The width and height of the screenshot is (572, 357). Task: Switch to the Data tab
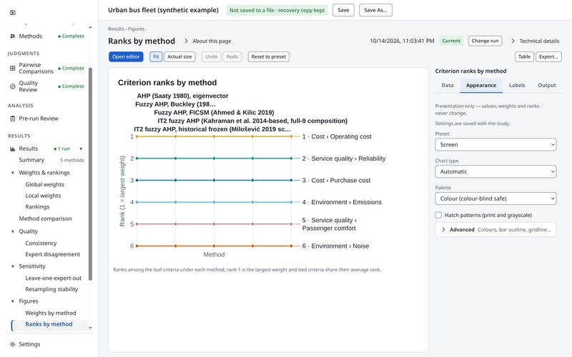(448, 85)
